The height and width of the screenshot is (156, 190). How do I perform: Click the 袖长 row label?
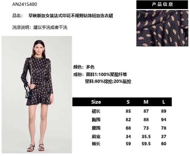(x=96, y=144)
